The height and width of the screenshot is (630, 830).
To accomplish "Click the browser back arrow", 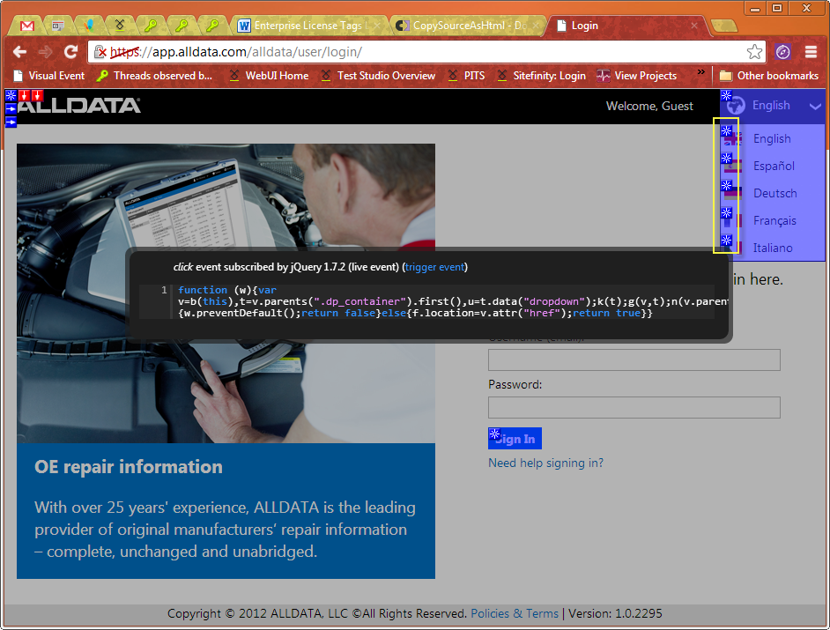I will [x=19, y=52].
